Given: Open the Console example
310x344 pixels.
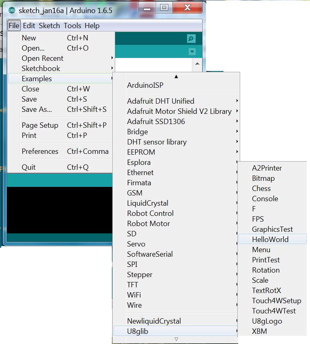Looking at the screenshot, I should click(x=272, y=199).
